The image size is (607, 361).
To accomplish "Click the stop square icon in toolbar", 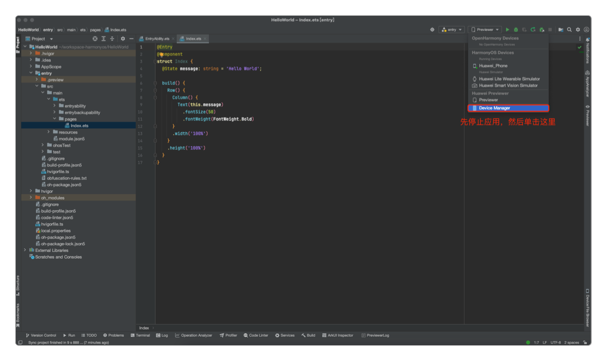I will pos(550,30).
